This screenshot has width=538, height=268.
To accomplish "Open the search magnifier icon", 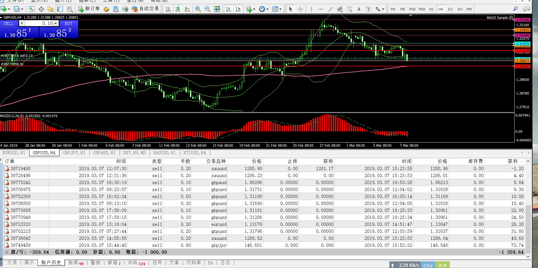I will point(515,9).
